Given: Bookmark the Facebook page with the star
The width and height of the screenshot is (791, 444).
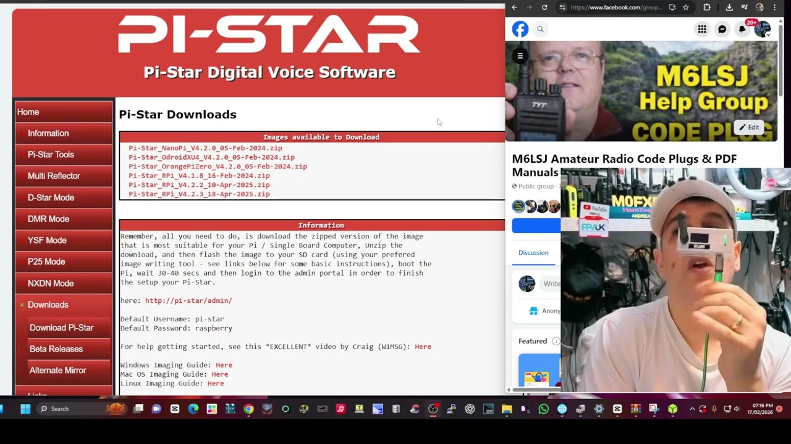Looking at the screenshot, I should coord(686,7).
